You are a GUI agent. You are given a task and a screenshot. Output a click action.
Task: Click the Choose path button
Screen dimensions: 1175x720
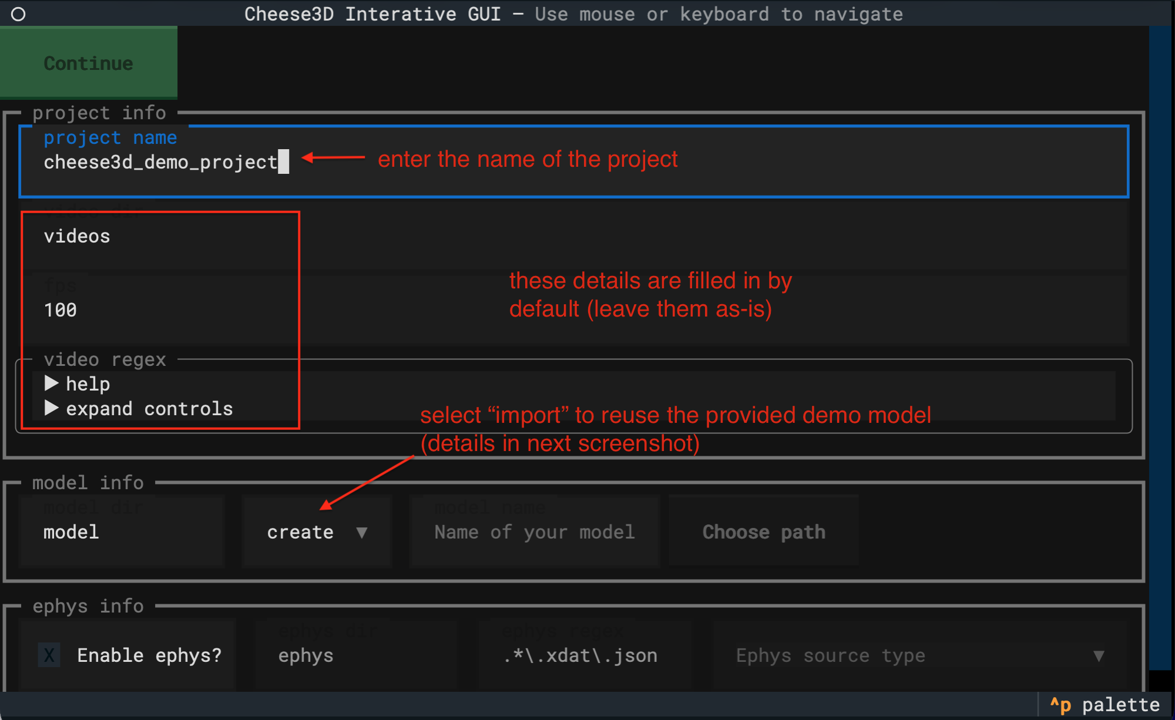coord(763,532)
